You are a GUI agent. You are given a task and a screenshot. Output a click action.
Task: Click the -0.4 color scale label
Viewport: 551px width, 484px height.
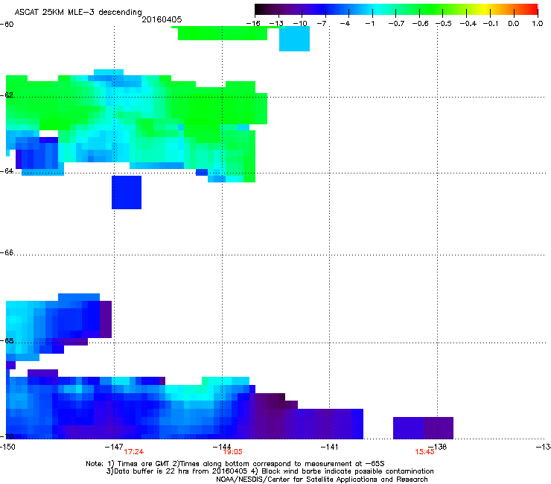pyautogui.click(x=468, y=24)
